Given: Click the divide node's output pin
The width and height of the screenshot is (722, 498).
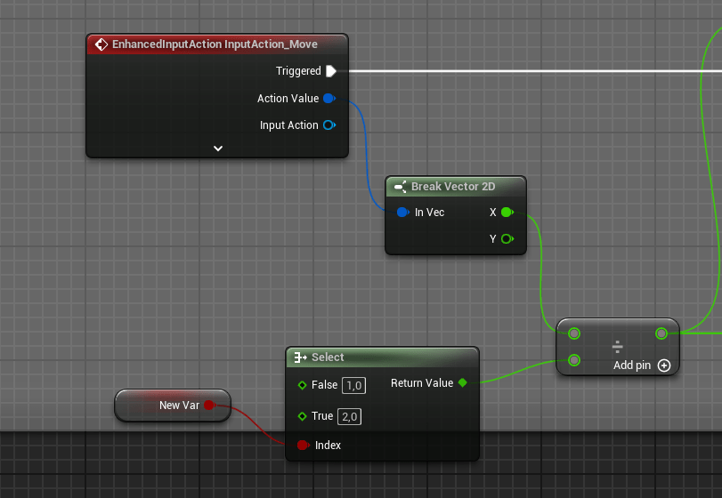Looking at the screenshot, I should [x=661, y=333].
